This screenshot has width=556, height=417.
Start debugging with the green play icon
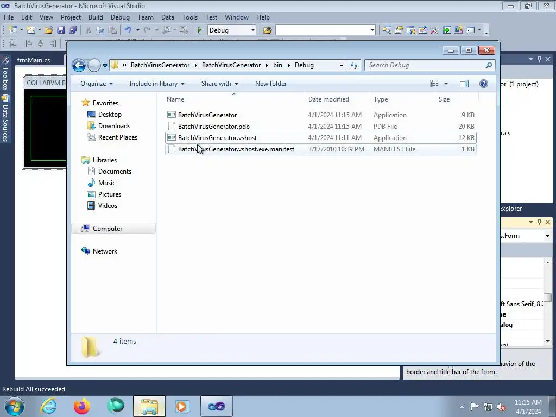(x=199, y=30)
